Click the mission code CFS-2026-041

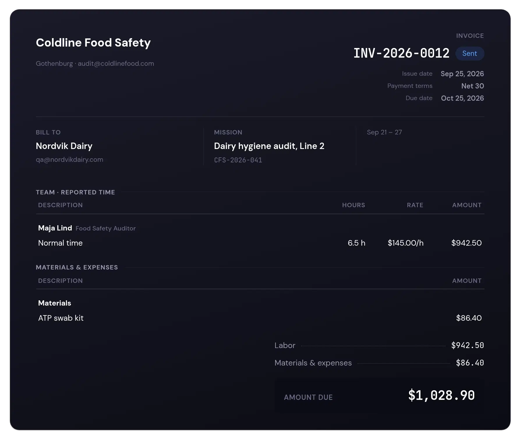[238, 160]
